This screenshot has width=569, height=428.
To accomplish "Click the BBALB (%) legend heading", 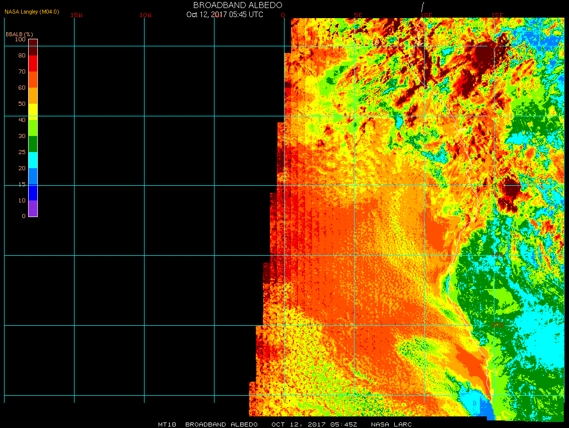I will (19, 34).
